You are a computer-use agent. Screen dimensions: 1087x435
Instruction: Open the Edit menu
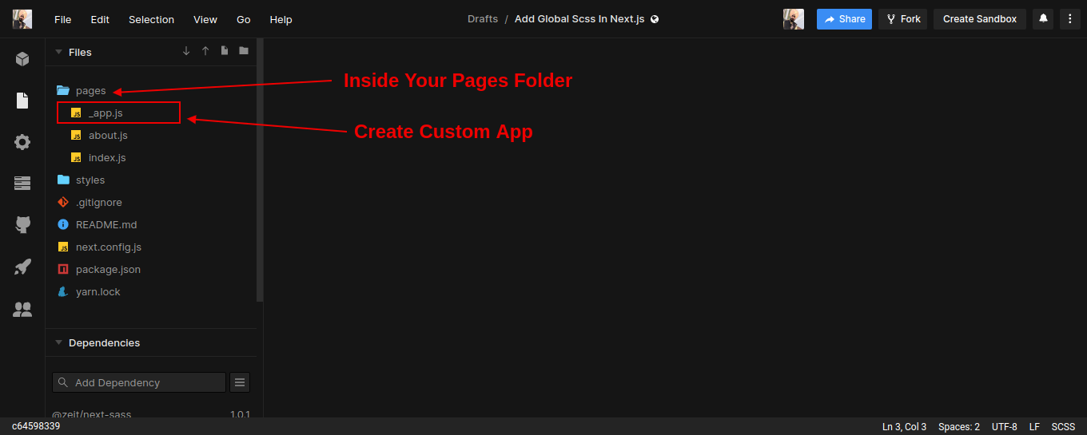point(100,19)
